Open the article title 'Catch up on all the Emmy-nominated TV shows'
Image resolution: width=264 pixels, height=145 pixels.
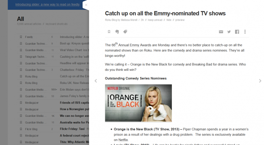[165, 13]
